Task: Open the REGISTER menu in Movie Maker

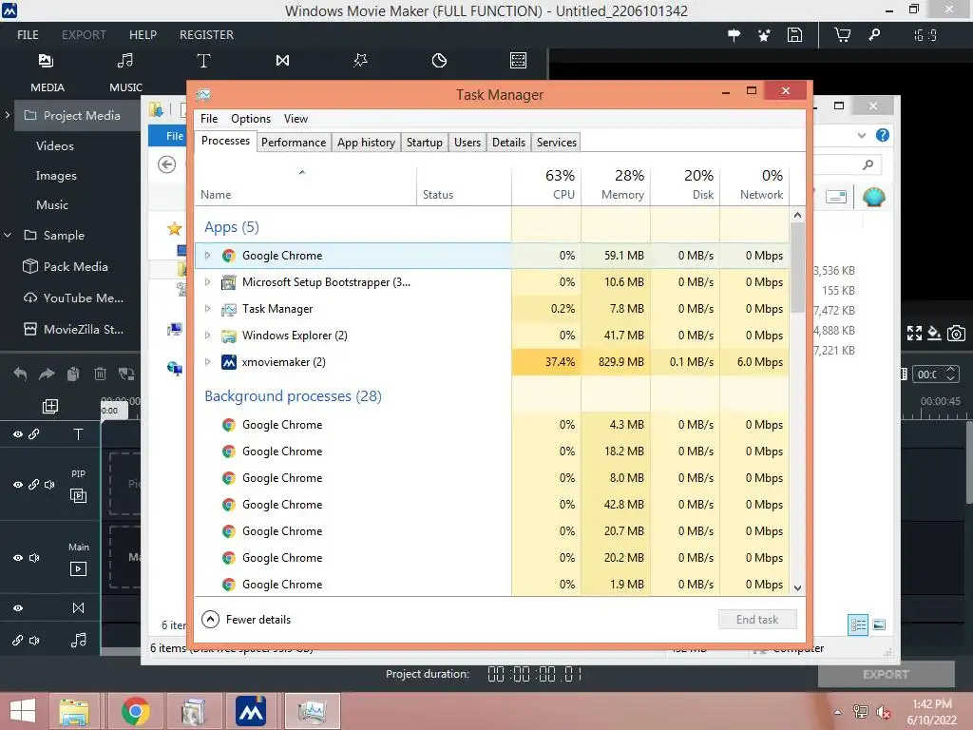Action: (206, 35)
